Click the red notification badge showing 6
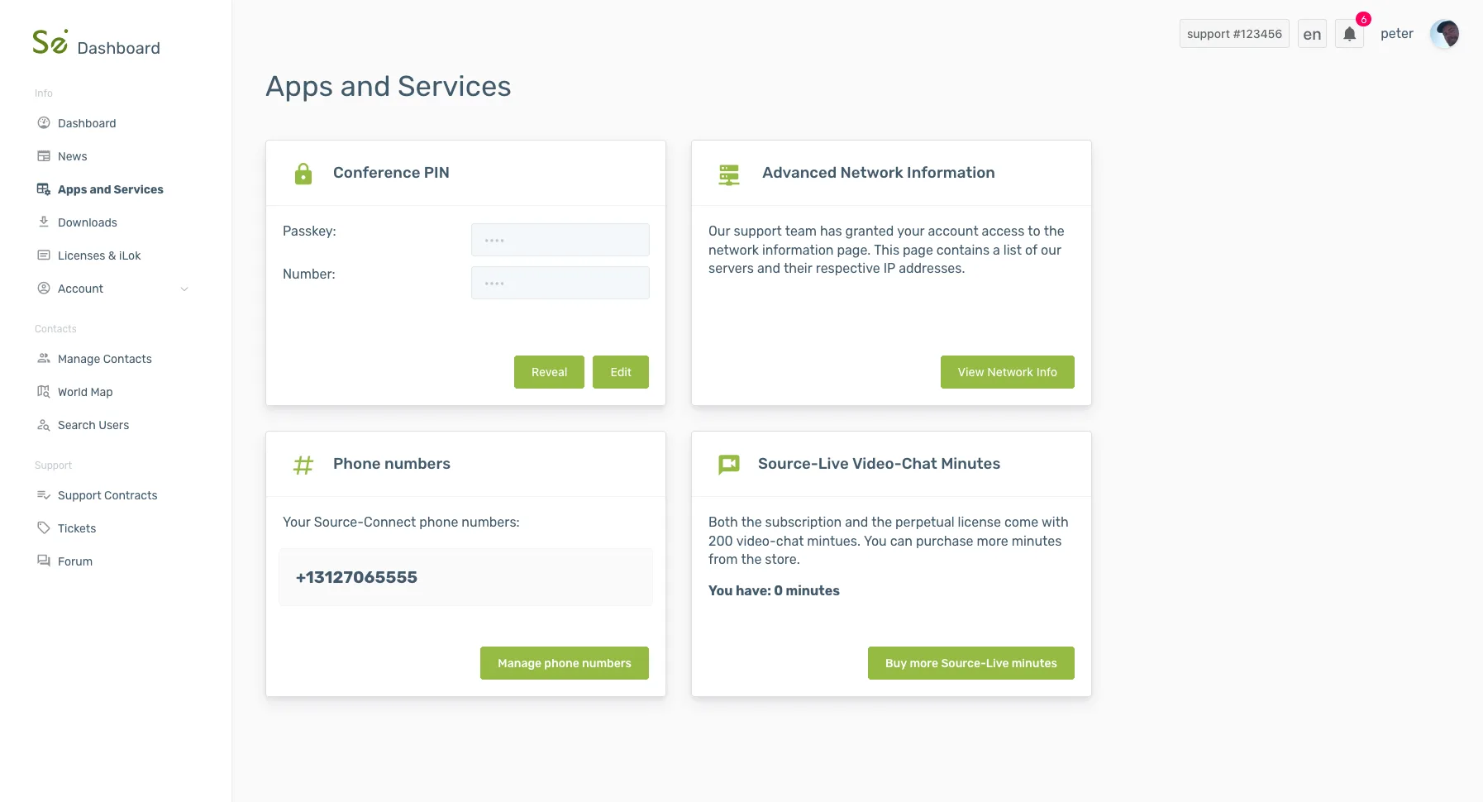The height and width of the screenshot is (802, 1483). pos(1364,19)
